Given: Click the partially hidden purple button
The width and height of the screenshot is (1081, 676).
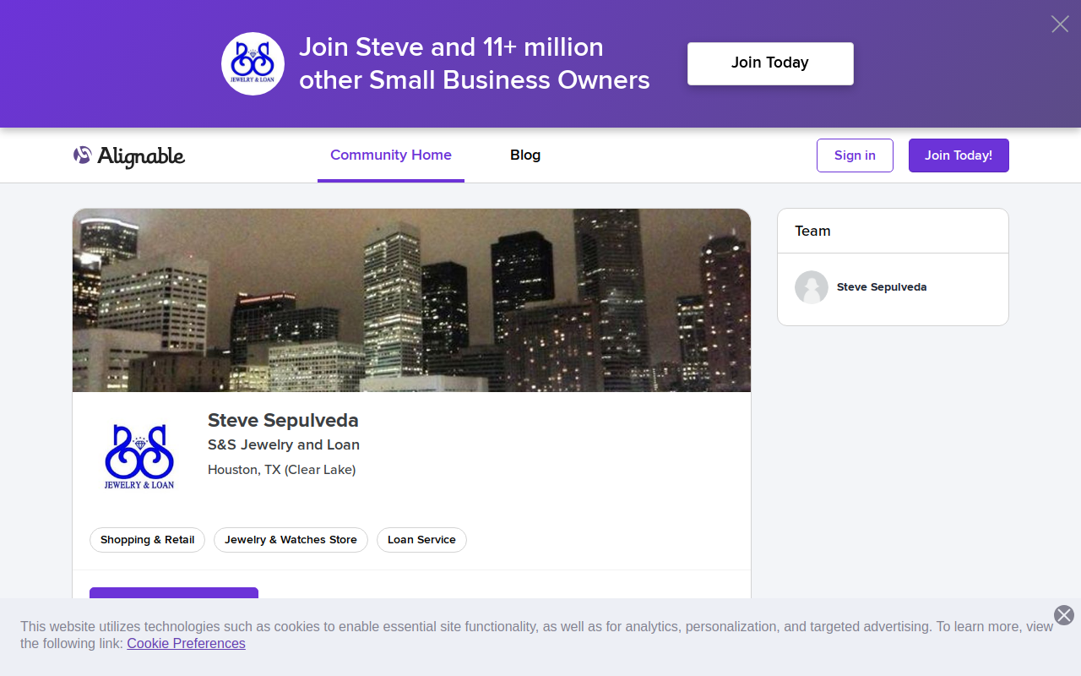Looking at the screenshot, I should click(174, 593).
